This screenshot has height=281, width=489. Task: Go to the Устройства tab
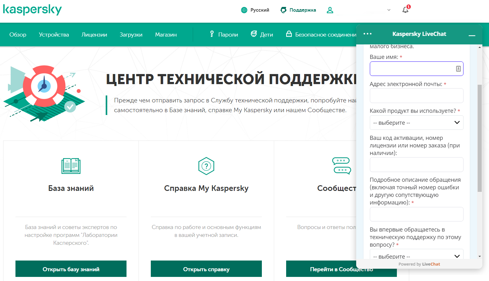[x=54, y=35]
